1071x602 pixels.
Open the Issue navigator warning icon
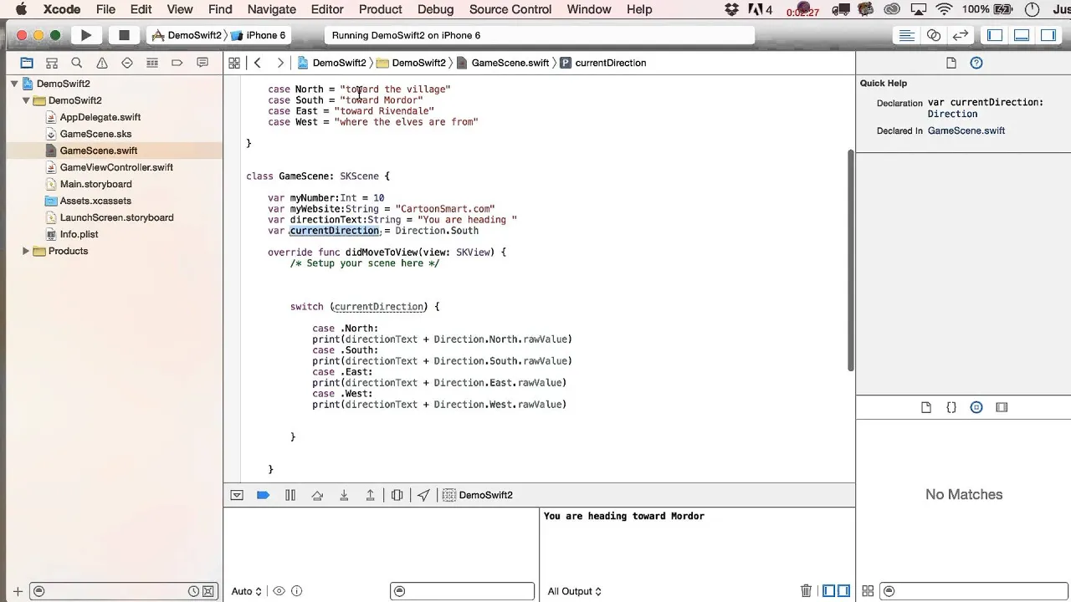(102, 63)
